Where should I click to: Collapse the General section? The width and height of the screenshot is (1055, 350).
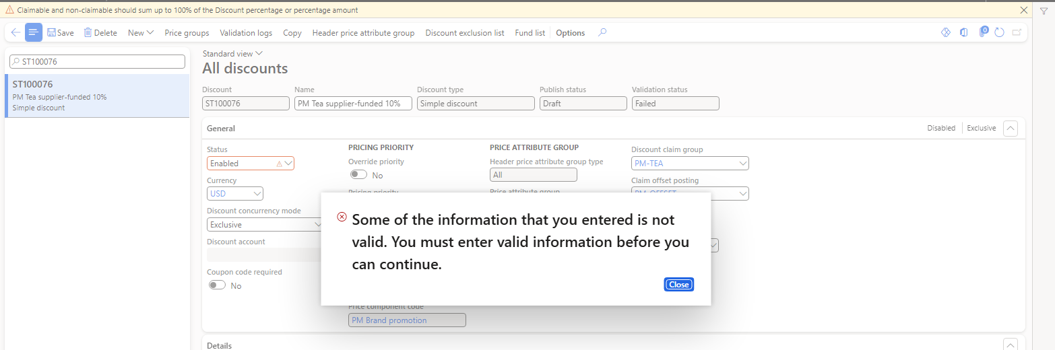point(1011,128)
